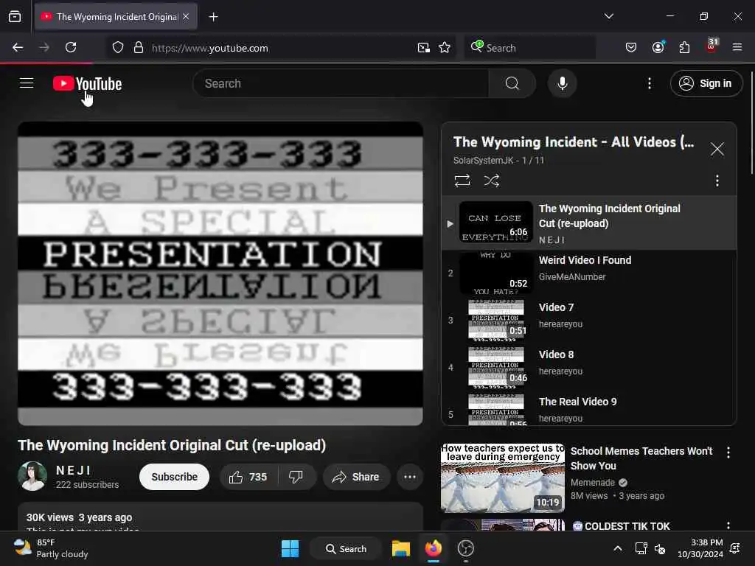This screenshot has width=755, height=566.
Task: Play 'Video 8' from the playlist
Action: pos(588,367)
